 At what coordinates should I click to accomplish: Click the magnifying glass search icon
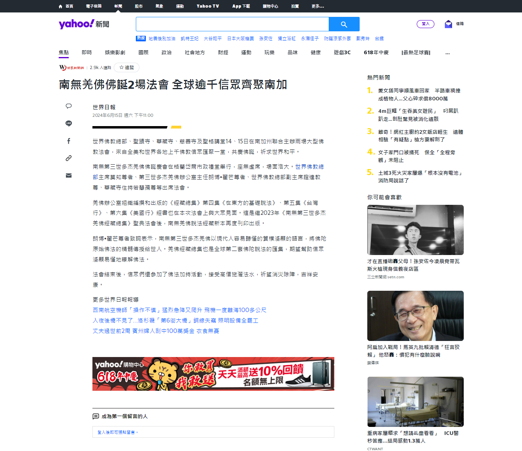(344, 24)
